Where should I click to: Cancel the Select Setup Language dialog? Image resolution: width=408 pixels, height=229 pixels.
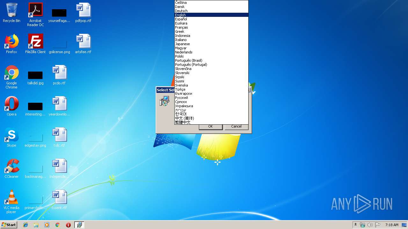[x=236, y=126]
